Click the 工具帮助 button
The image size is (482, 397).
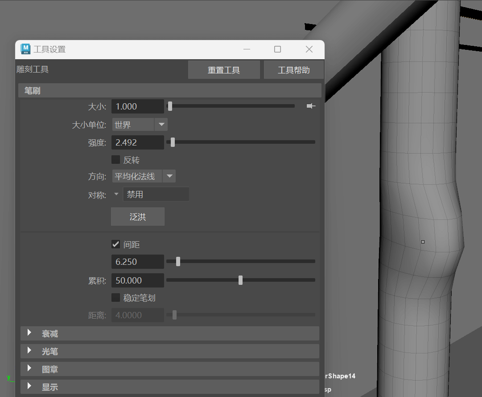[293, 70]
